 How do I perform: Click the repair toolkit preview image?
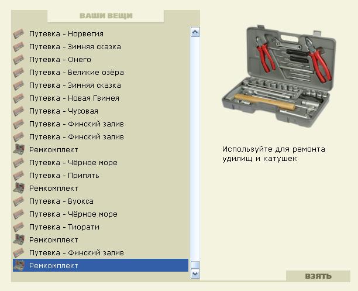coord(279,70)
